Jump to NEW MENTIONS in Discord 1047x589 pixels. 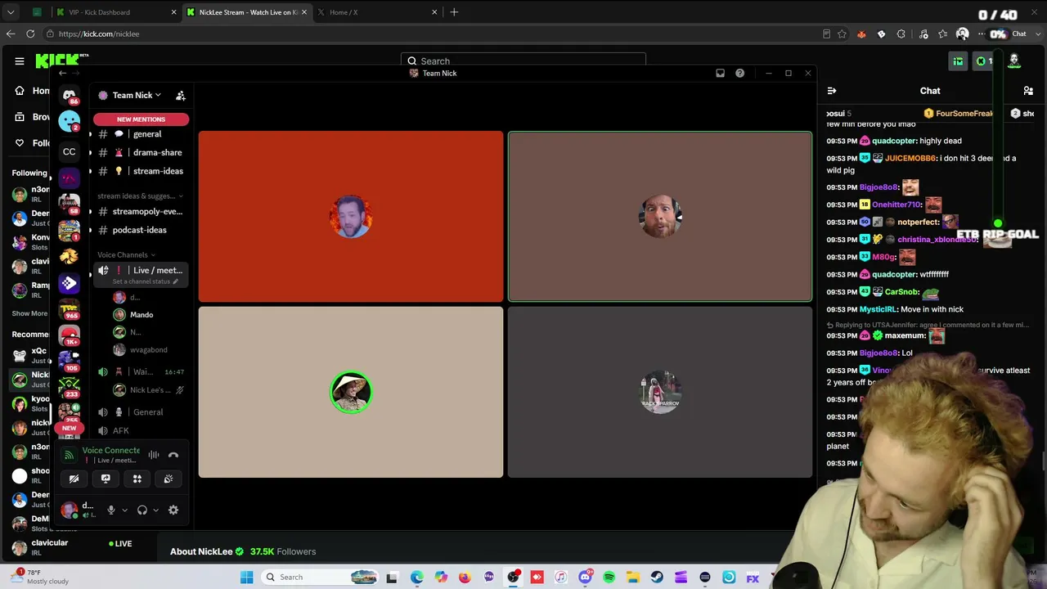point(141,119)
